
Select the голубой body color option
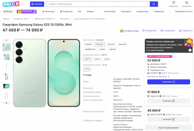click(x=88, y=44)
